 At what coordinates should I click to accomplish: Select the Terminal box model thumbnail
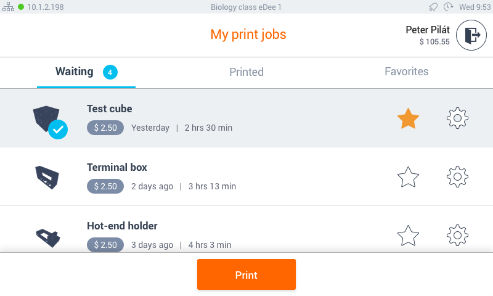point(47,177)
